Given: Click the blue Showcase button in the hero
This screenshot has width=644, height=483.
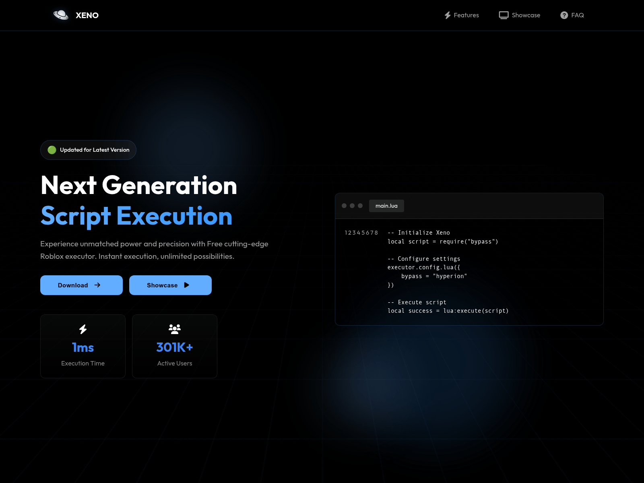Looking at the screenshot, I should point(170,285).
